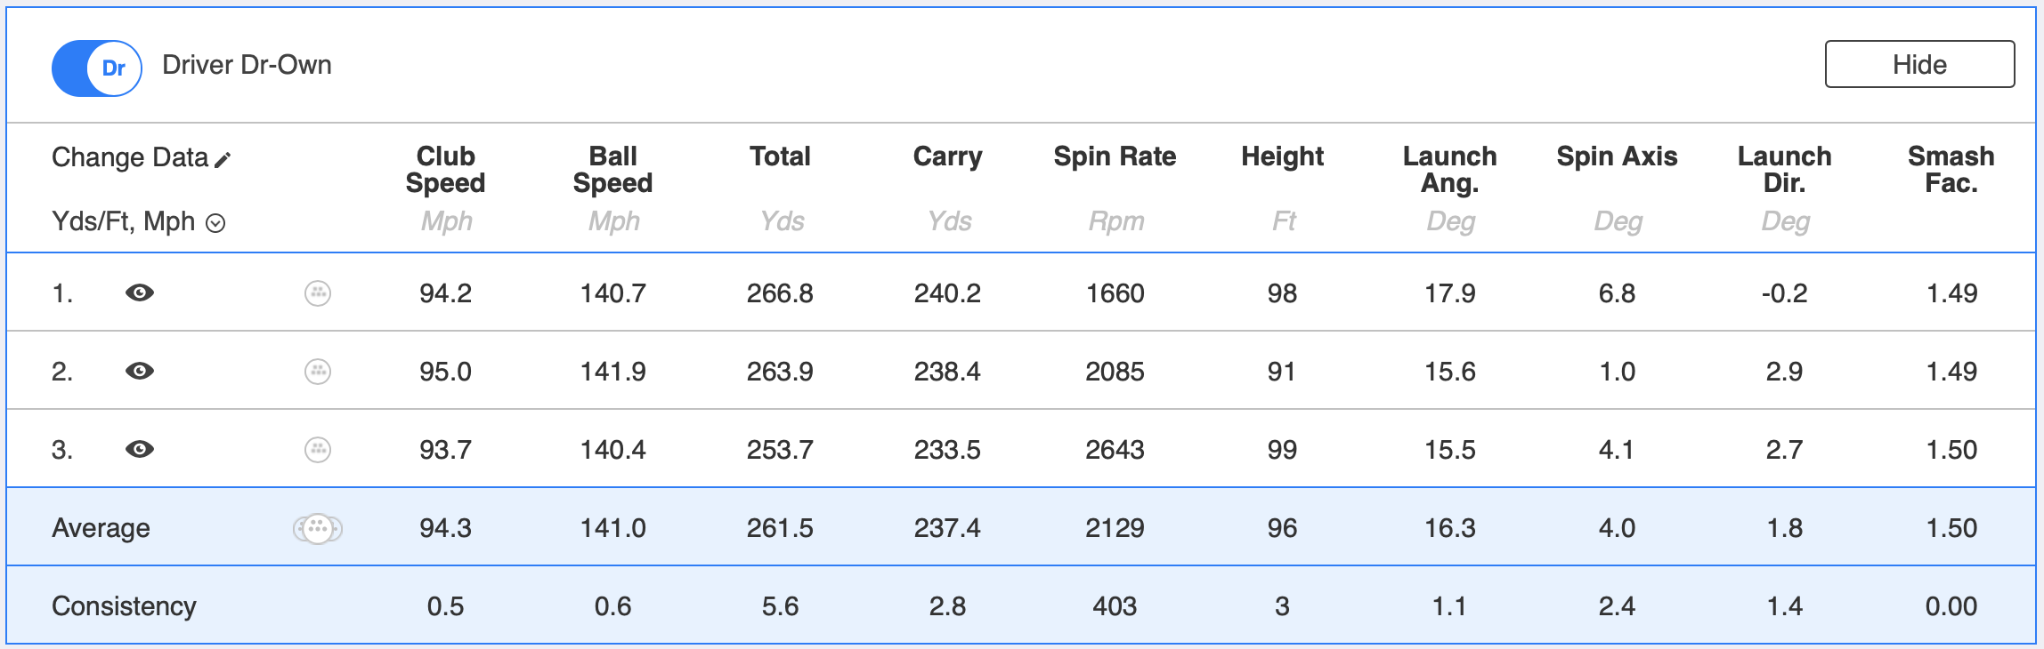Click the Spin Rate column header
This screenshot has height=649, width=2044.
[1115, 157]
